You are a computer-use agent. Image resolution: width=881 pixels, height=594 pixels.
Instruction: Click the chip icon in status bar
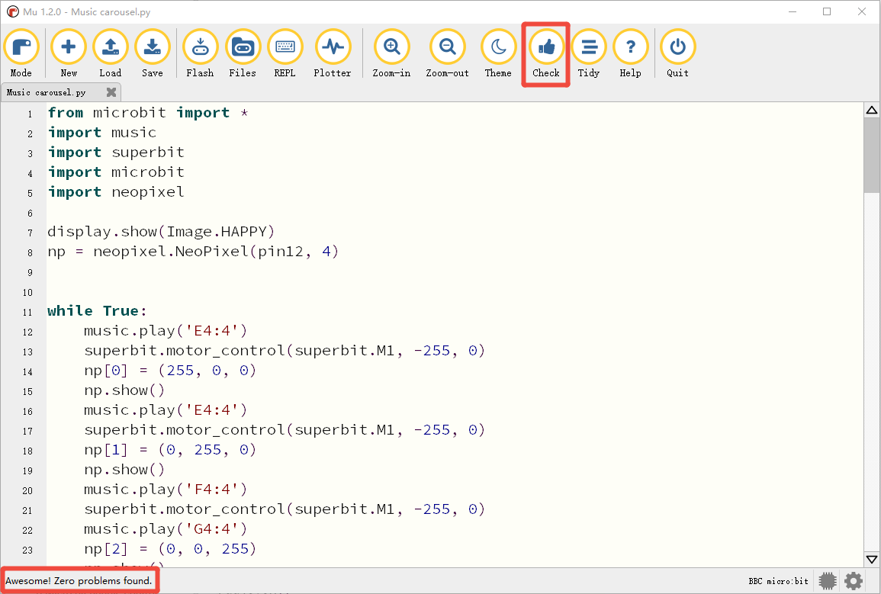(x=828, y=580)
